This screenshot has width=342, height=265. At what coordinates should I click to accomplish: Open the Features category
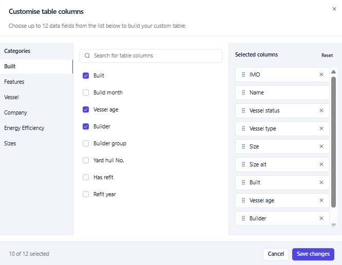coord(36,82)
